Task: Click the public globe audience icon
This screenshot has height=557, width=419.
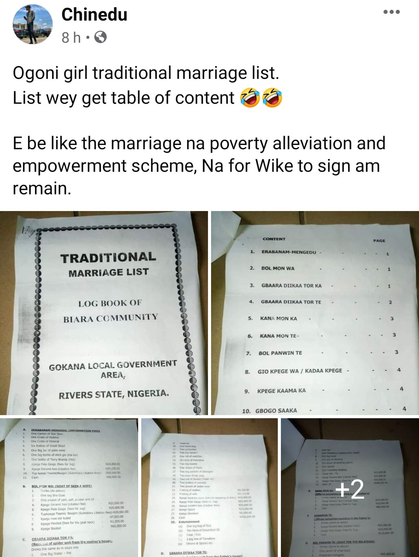Action: 100,37
